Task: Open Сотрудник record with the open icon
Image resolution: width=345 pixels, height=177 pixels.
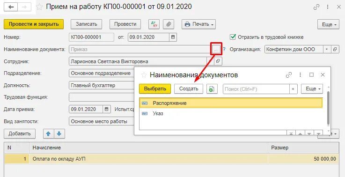Action: pos(218,61)
